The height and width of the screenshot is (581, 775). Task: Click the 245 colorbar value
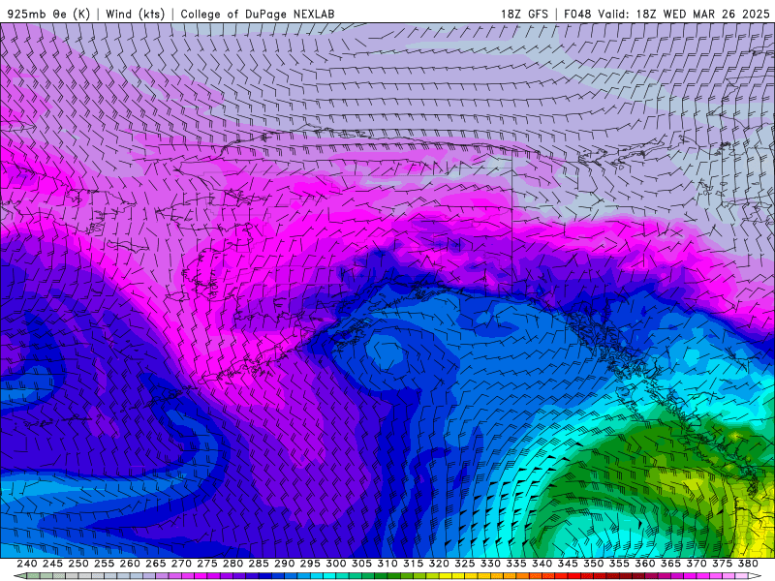(x=52, y=564)
